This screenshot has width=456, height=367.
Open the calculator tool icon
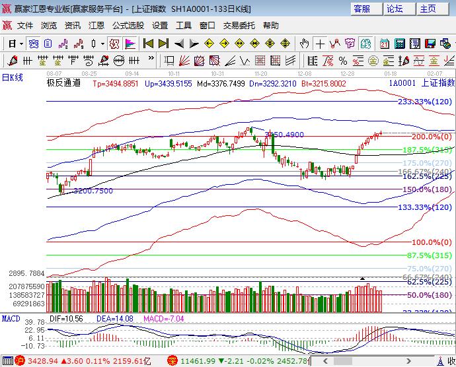tap(399, 44)
